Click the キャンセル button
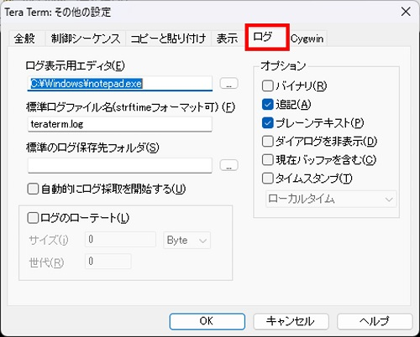The width and height of the screenshot is (420, 337). point(291,321)
